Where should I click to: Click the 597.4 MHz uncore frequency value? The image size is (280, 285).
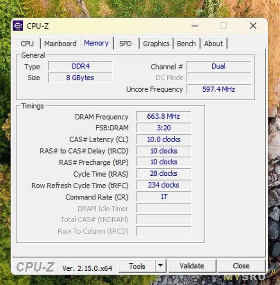click(x=219, y=89)
